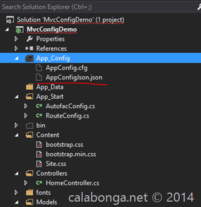
Task: Select the App_Config folder label
Action: [x=53, y=58]
